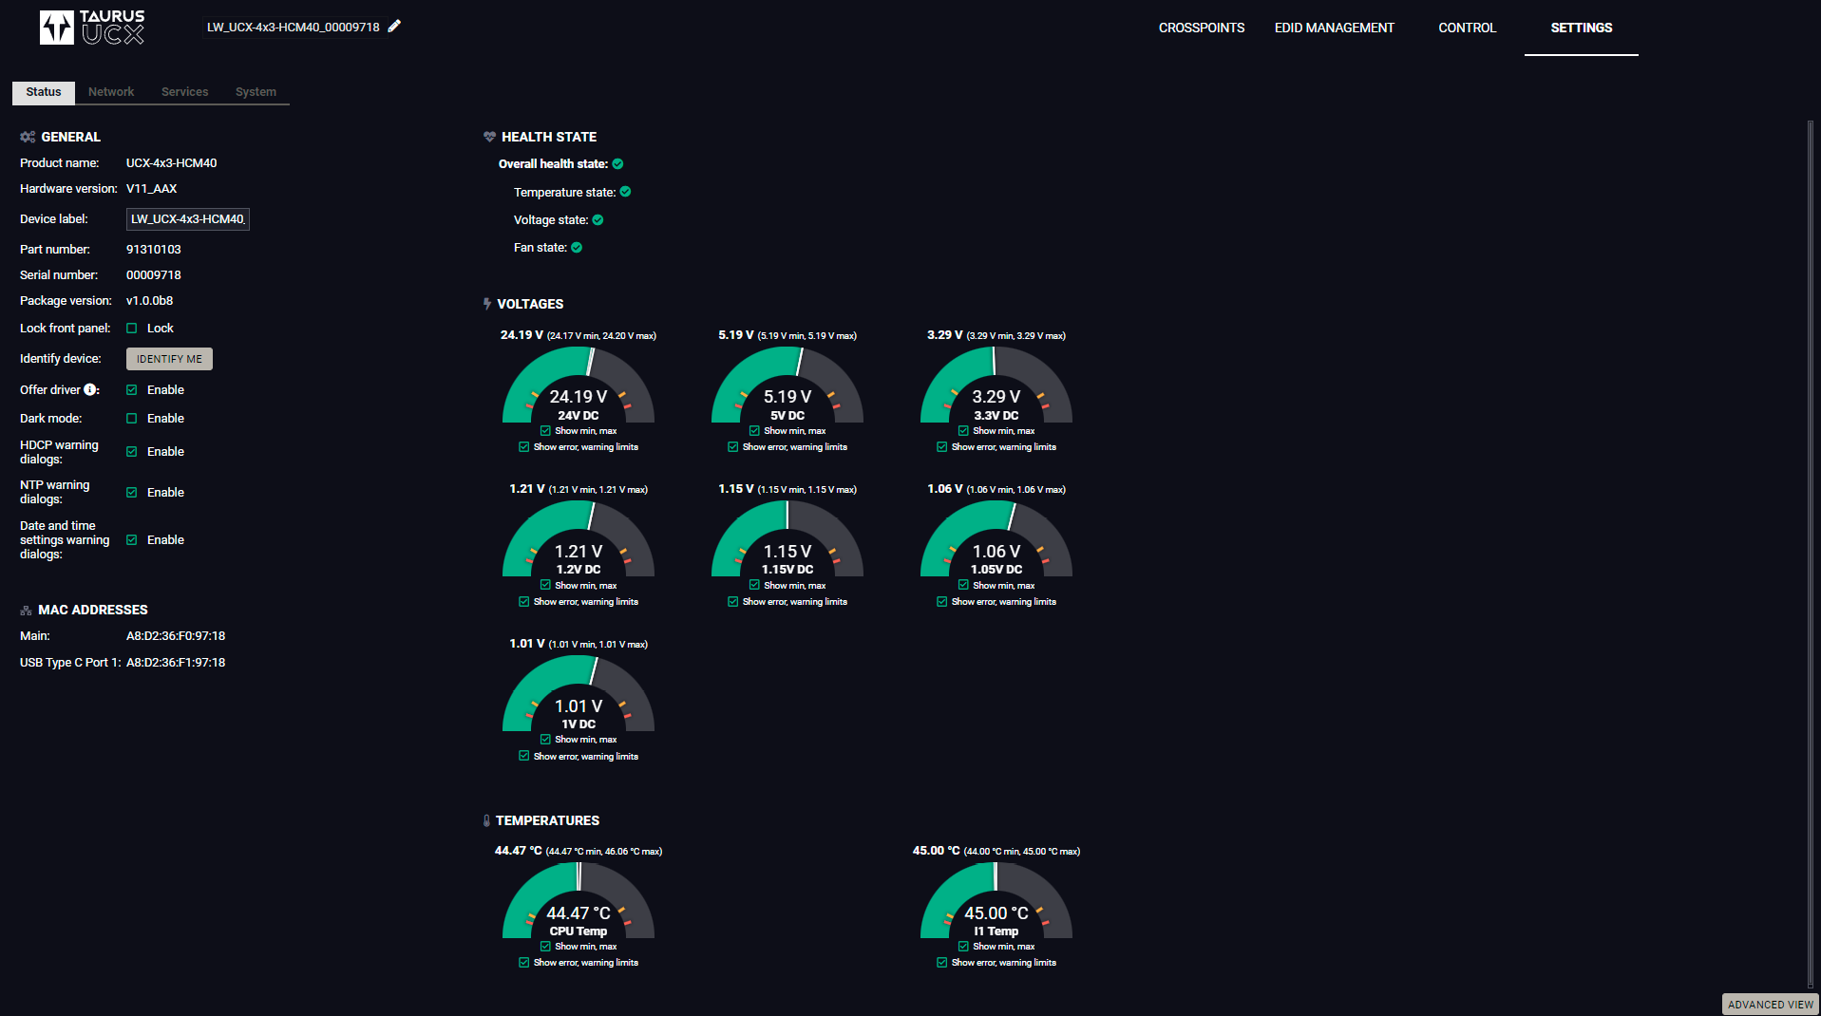Switch to the Network tab
Viewport: 1821px width, 1016px height.
coord(111,92)
